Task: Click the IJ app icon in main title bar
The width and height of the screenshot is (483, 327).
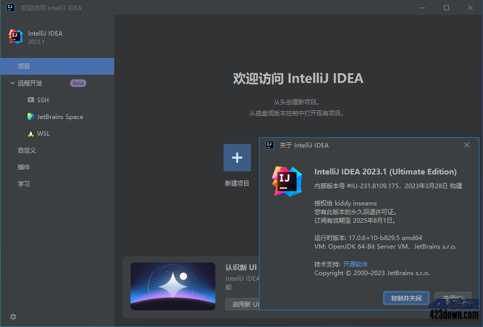Action: 11,8
